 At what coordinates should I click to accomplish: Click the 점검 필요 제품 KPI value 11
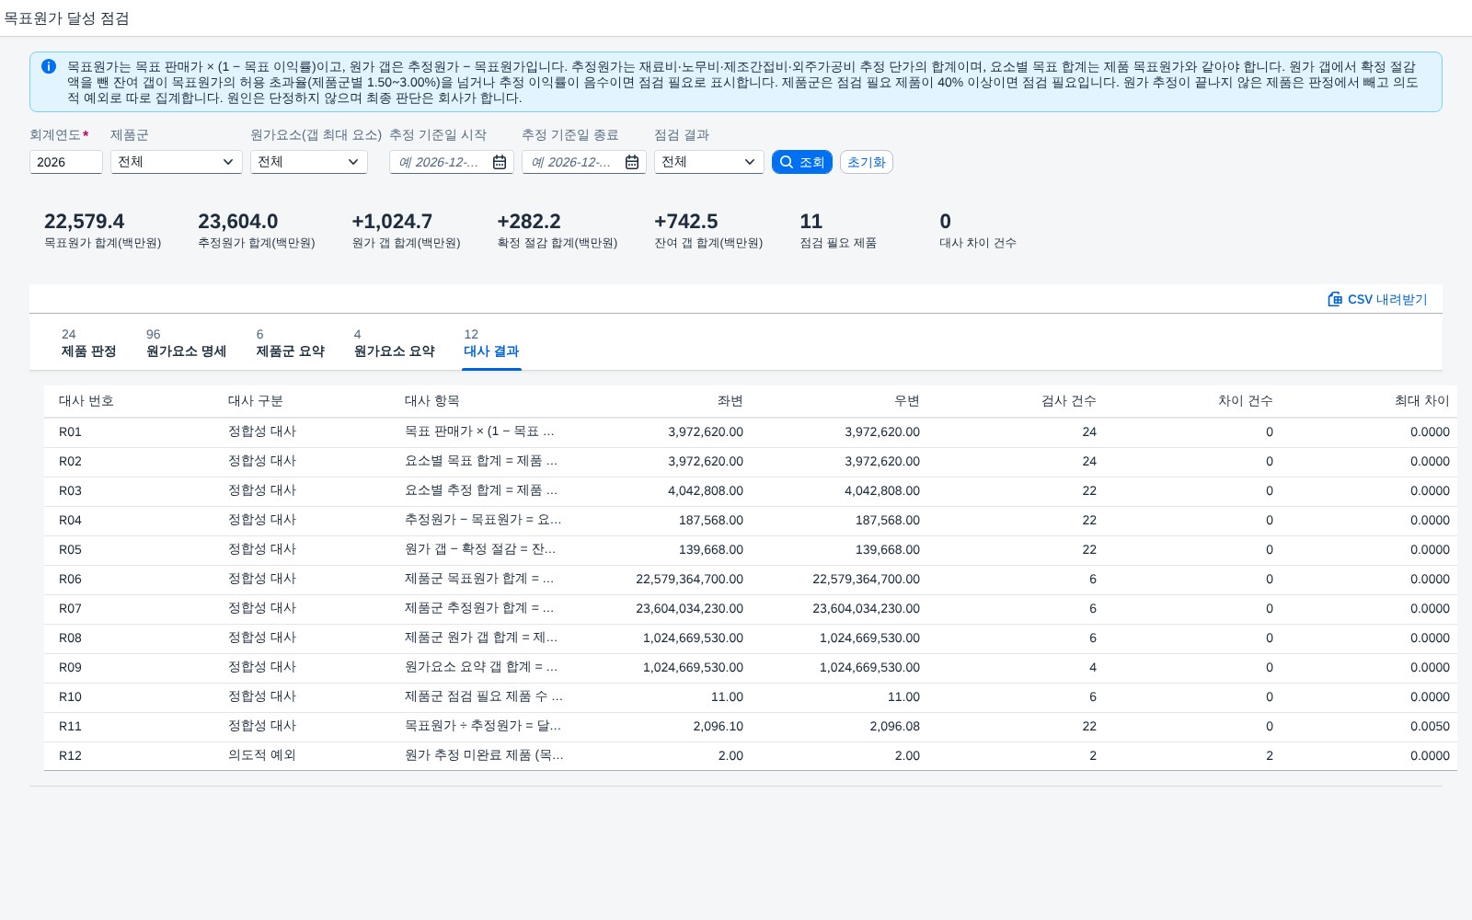click(x=811, y=222)
